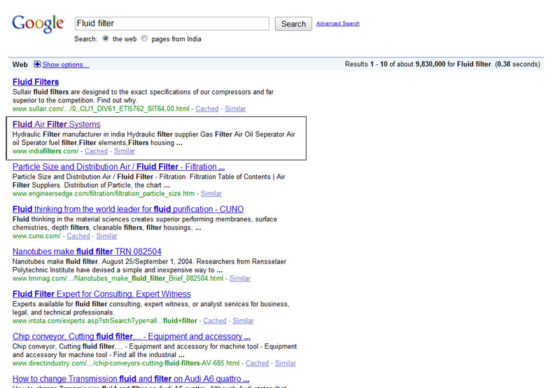
Task: Open 'Nanotubes make fluid filter TRN 082504' result
Action: [x=87, y=252]
